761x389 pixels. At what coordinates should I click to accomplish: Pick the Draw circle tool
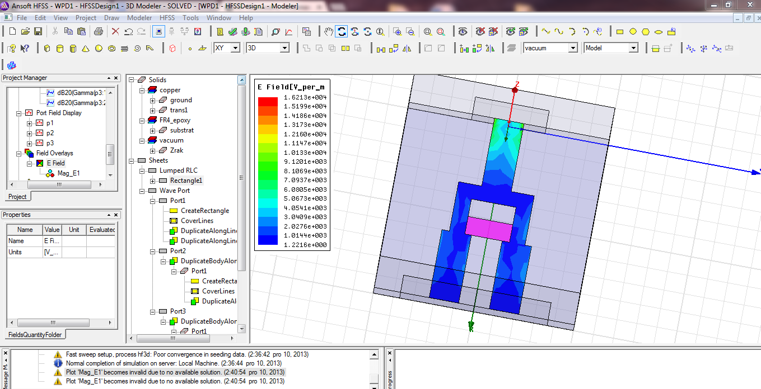tap(633, 32)
